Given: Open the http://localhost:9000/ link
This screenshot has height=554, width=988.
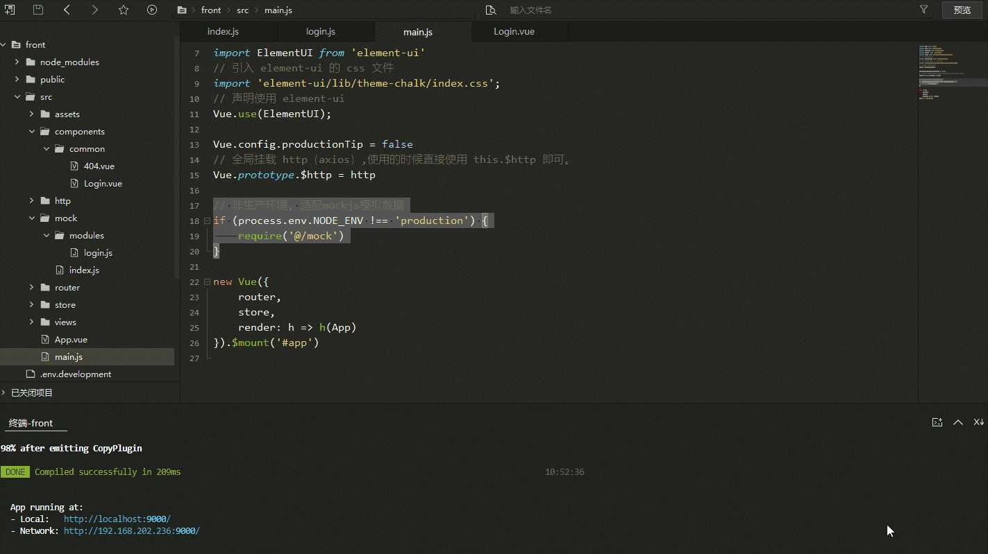Looking at the screenshot, I should pos(117,519).
